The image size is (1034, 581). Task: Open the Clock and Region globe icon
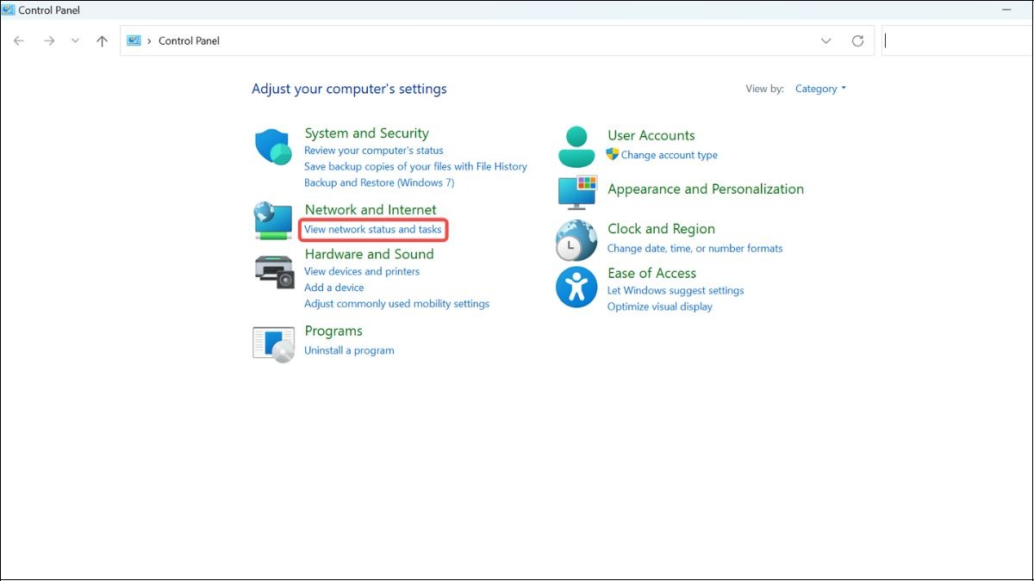pyautogui.click(x=576, y=240)
